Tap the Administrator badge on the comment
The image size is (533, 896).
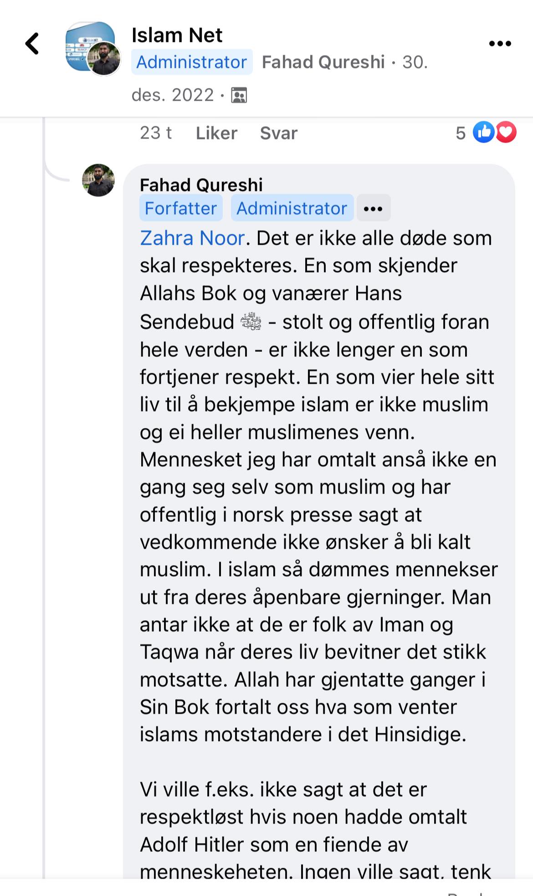(x=292, y=208)
